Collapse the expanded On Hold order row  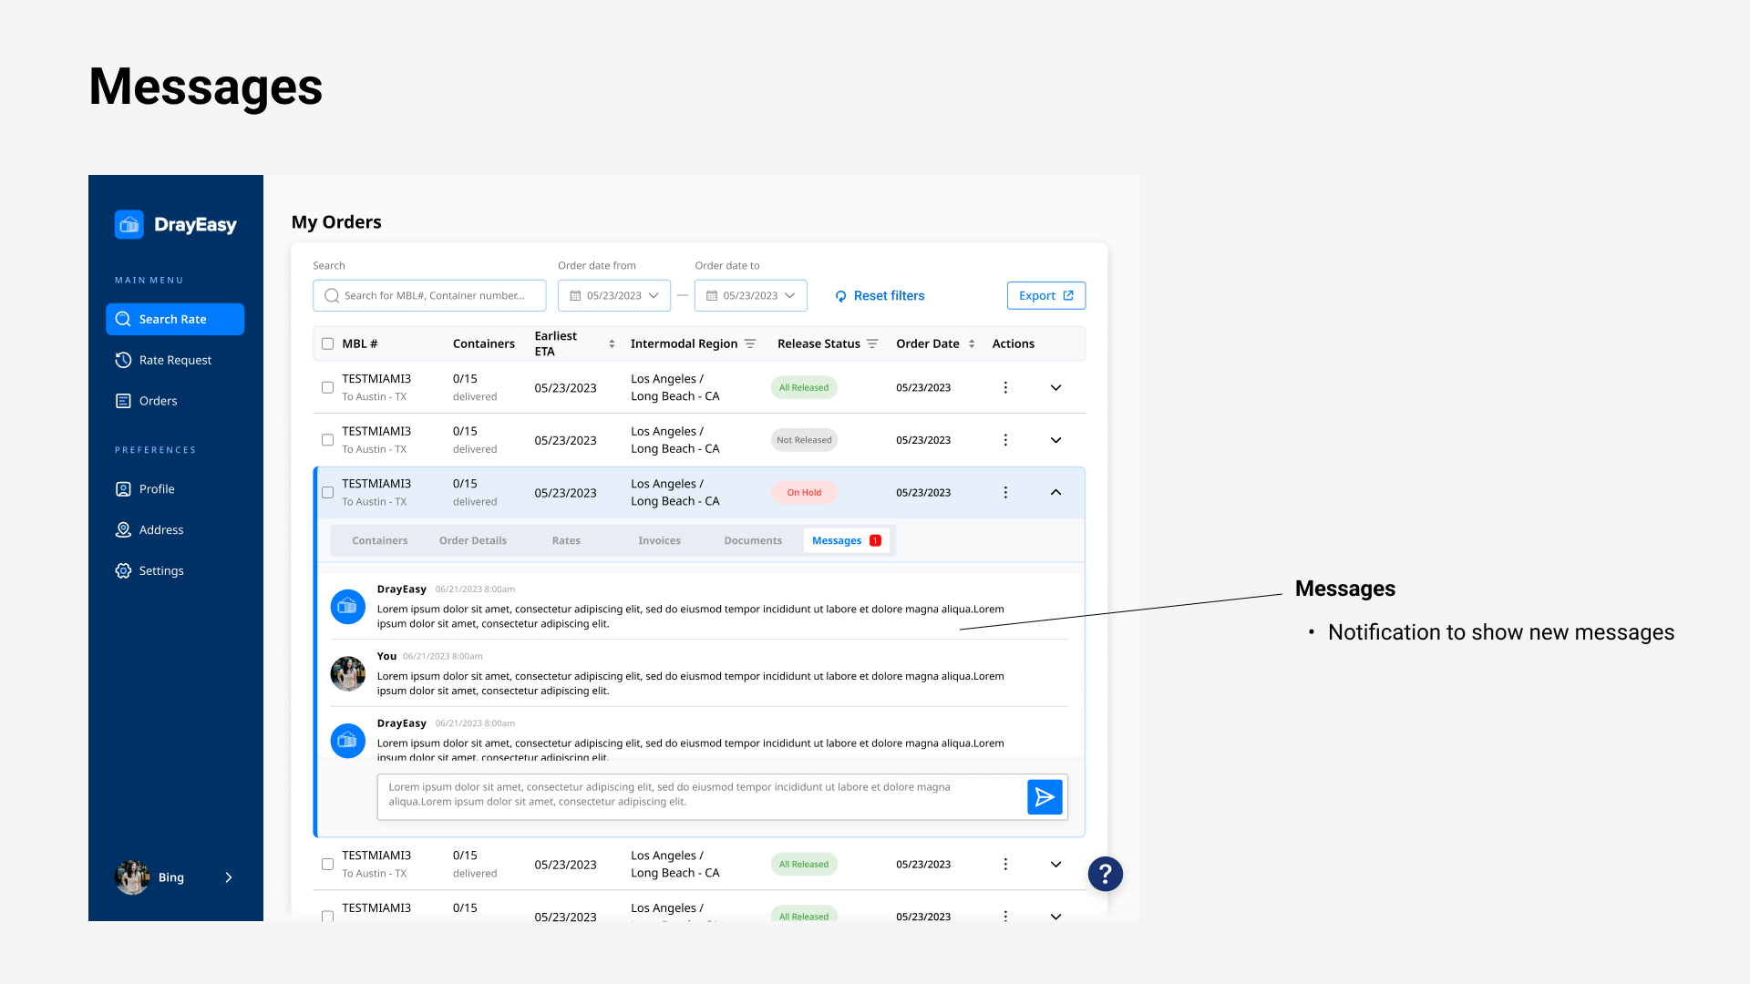(x=1055, y=492)
